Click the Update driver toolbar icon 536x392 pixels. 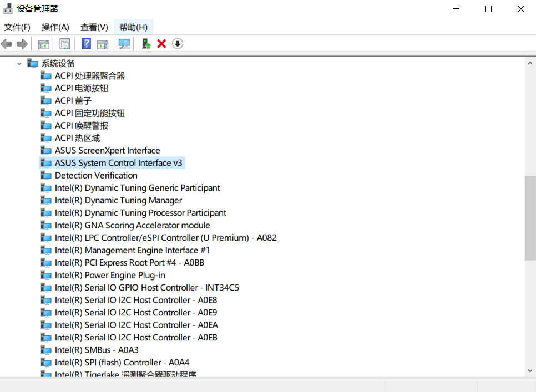tap(146, 44)
